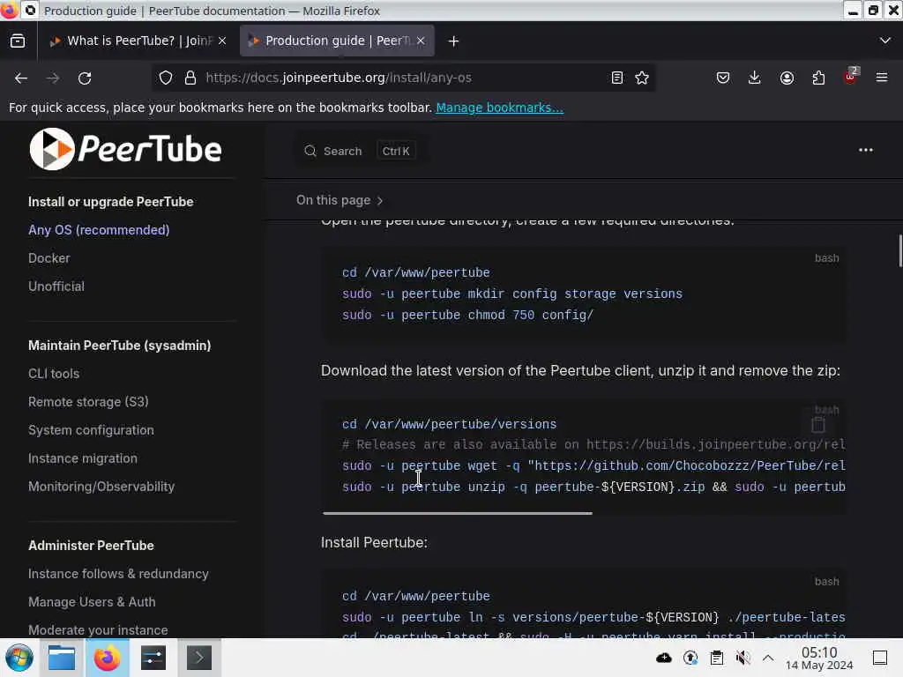
Task: Copy the versions code block
Action: point(818,426)
